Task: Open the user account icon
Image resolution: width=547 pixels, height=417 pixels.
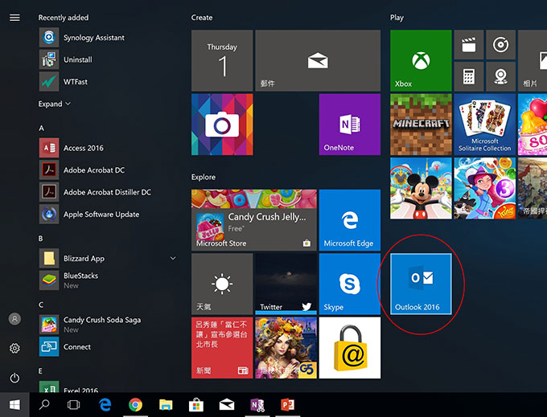Action: click(14, 318)
